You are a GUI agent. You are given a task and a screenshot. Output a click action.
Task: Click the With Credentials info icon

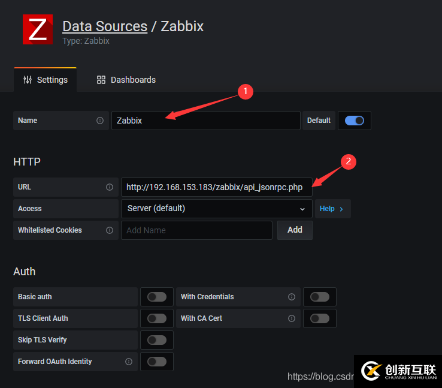[x=292, y=297]
